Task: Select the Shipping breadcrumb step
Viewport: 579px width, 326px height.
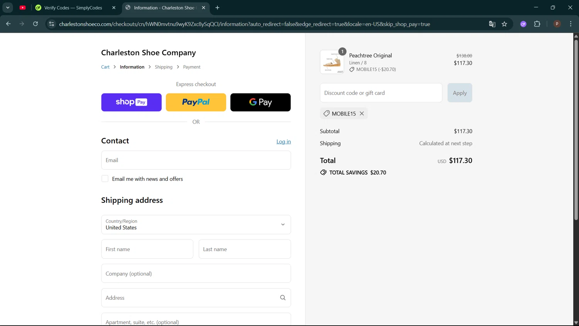Action: (164, 67)
